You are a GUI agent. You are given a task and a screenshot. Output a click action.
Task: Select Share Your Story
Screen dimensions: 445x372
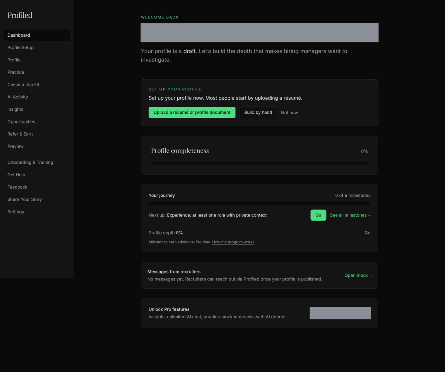37,199
